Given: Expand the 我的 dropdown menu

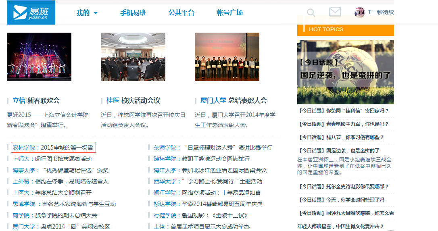Looking at the screenshot, I should click(x=87, y=13).
